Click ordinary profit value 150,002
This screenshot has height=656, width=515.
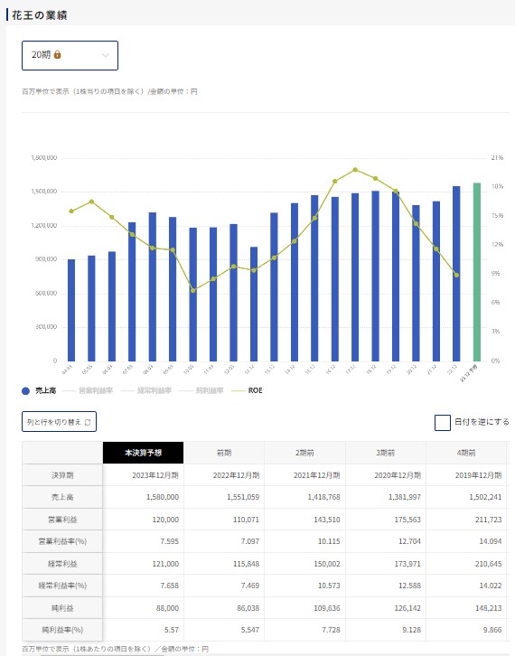(x=327, y=564)
